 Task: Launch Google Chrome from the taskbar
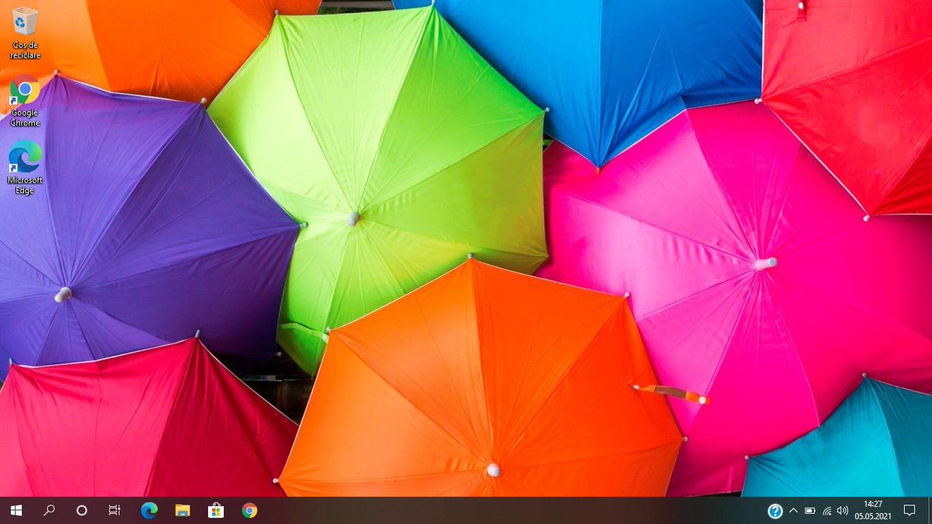coord(249,510)
